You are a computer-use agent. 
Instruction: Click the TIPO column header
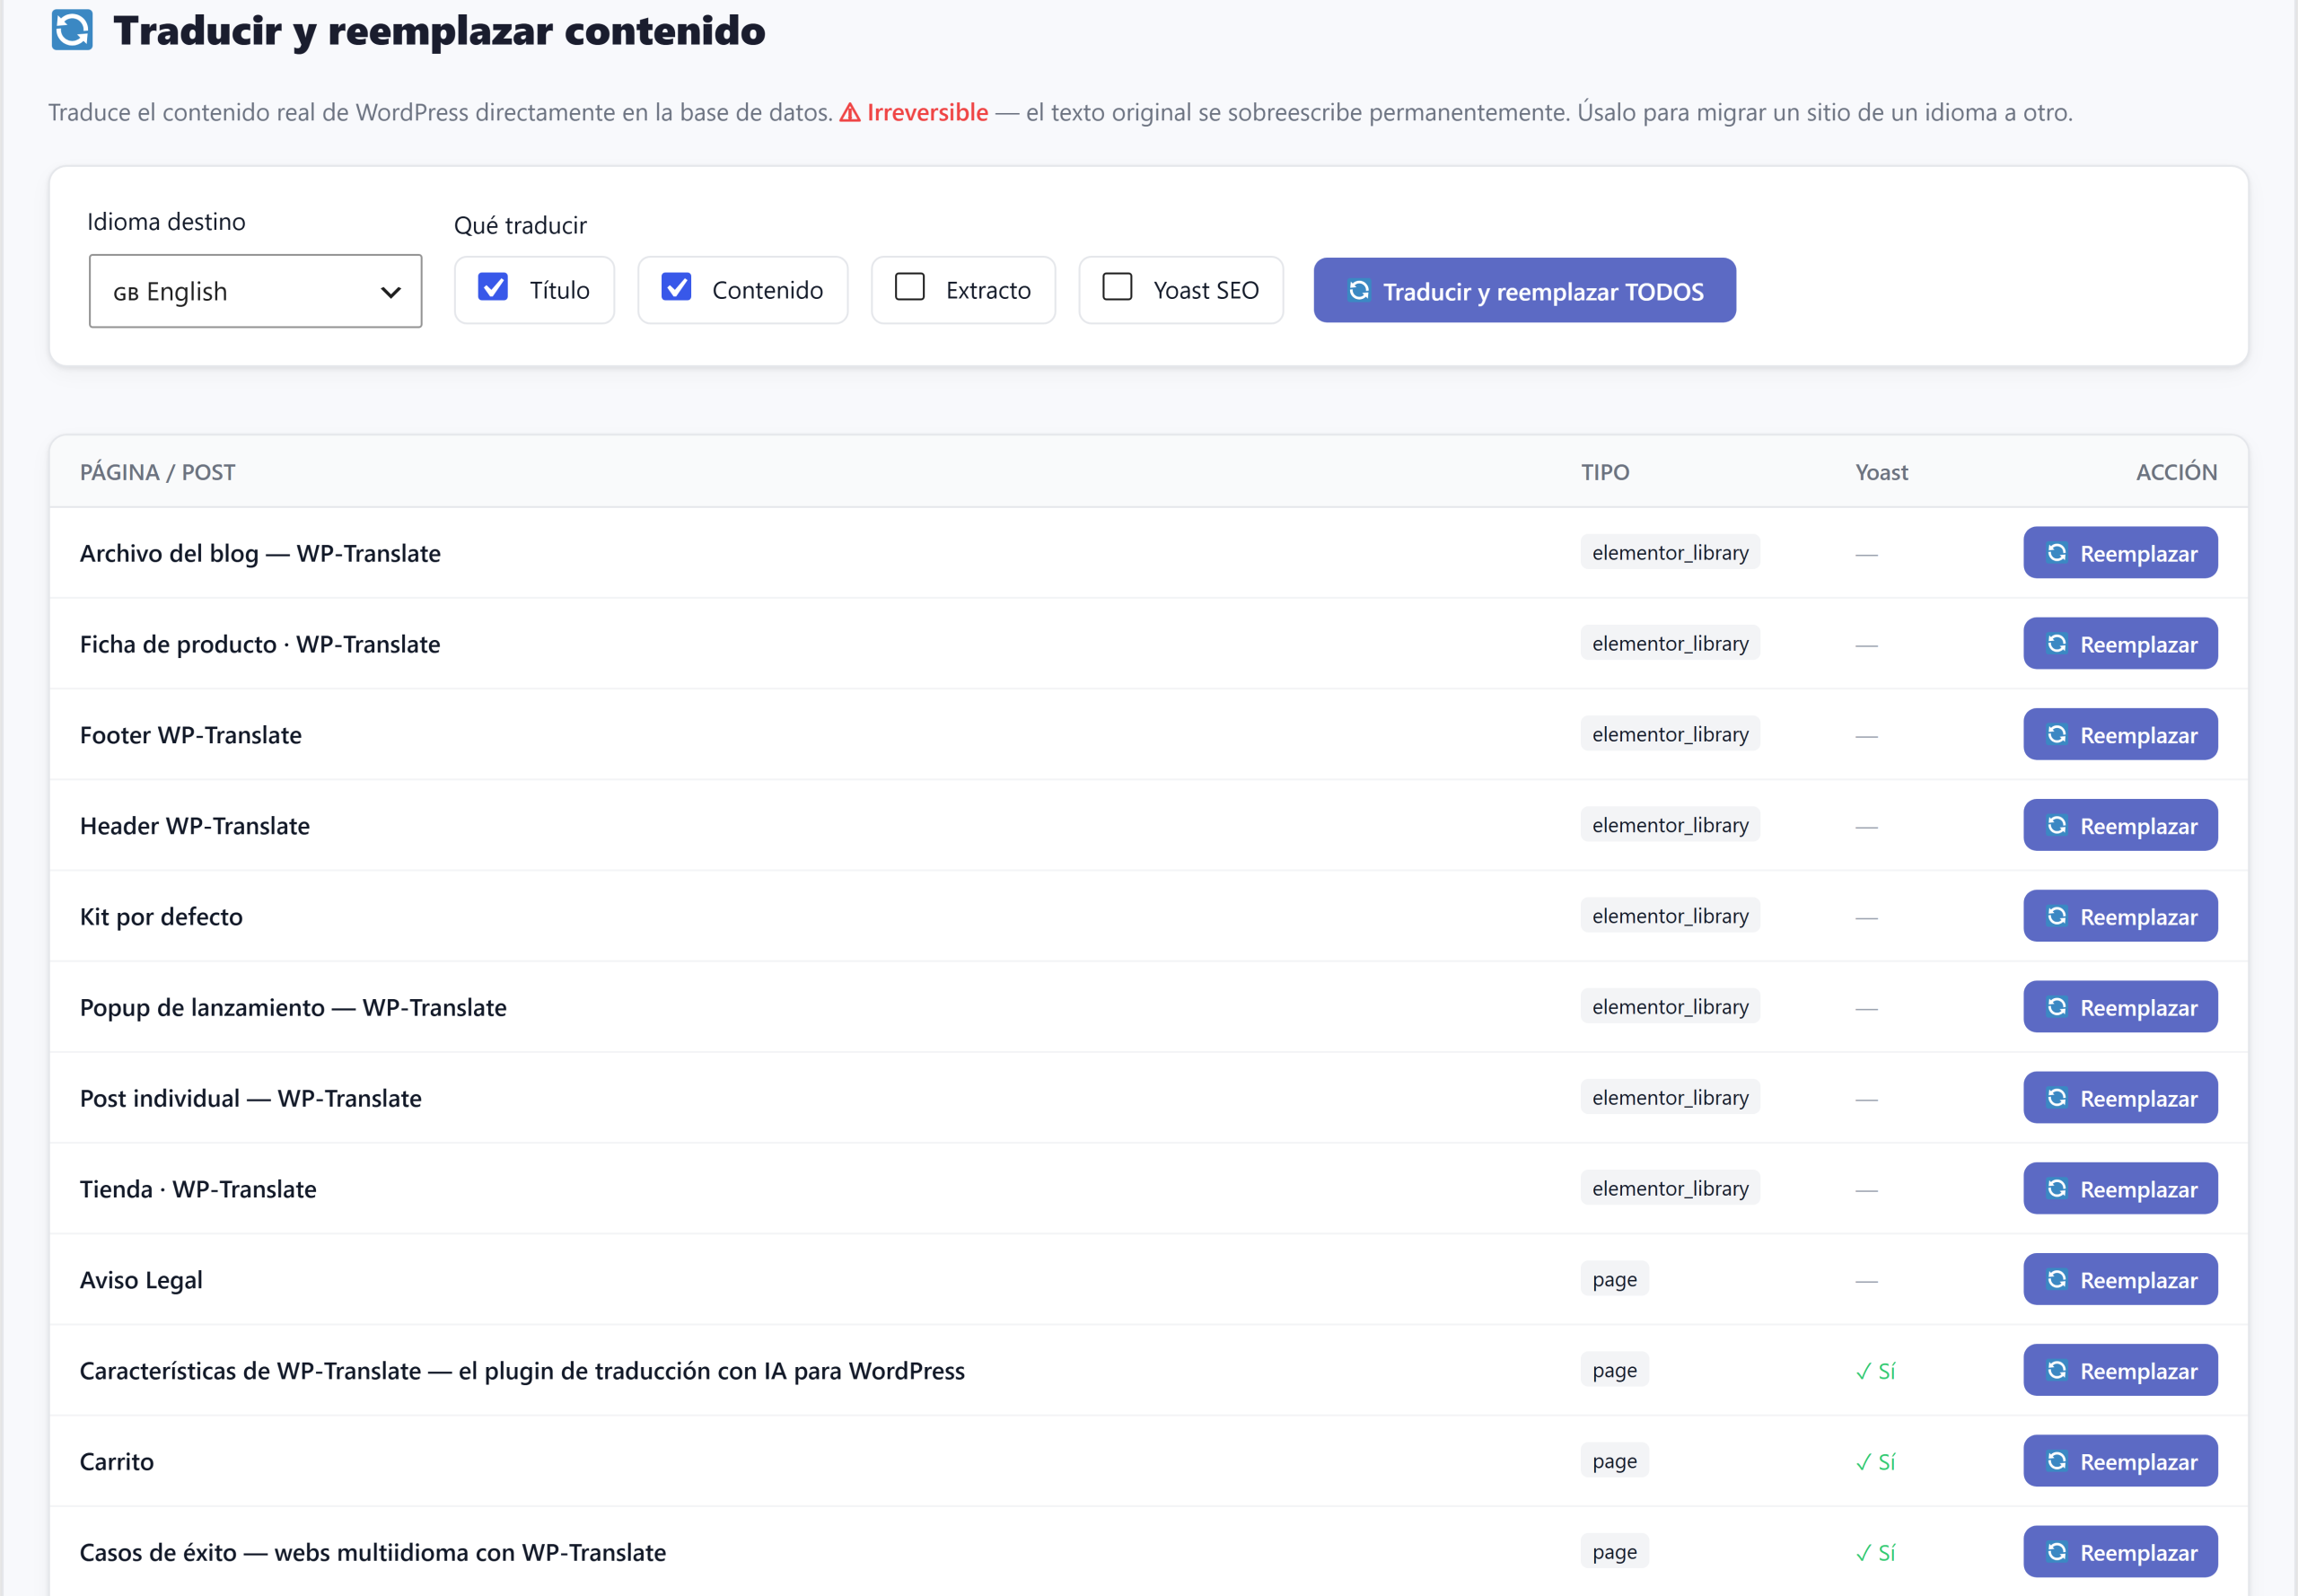click(1605, 472)
